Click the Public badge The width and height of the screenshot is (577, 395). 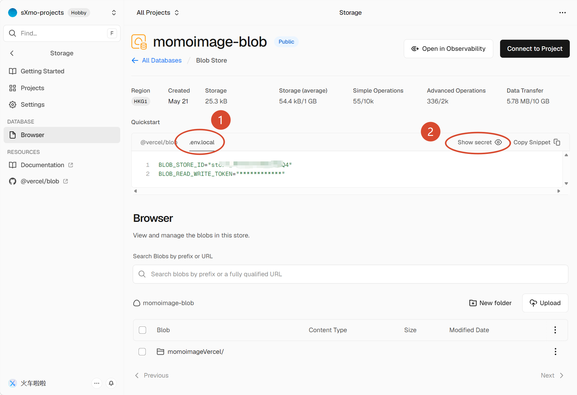(x=286, y=42)
